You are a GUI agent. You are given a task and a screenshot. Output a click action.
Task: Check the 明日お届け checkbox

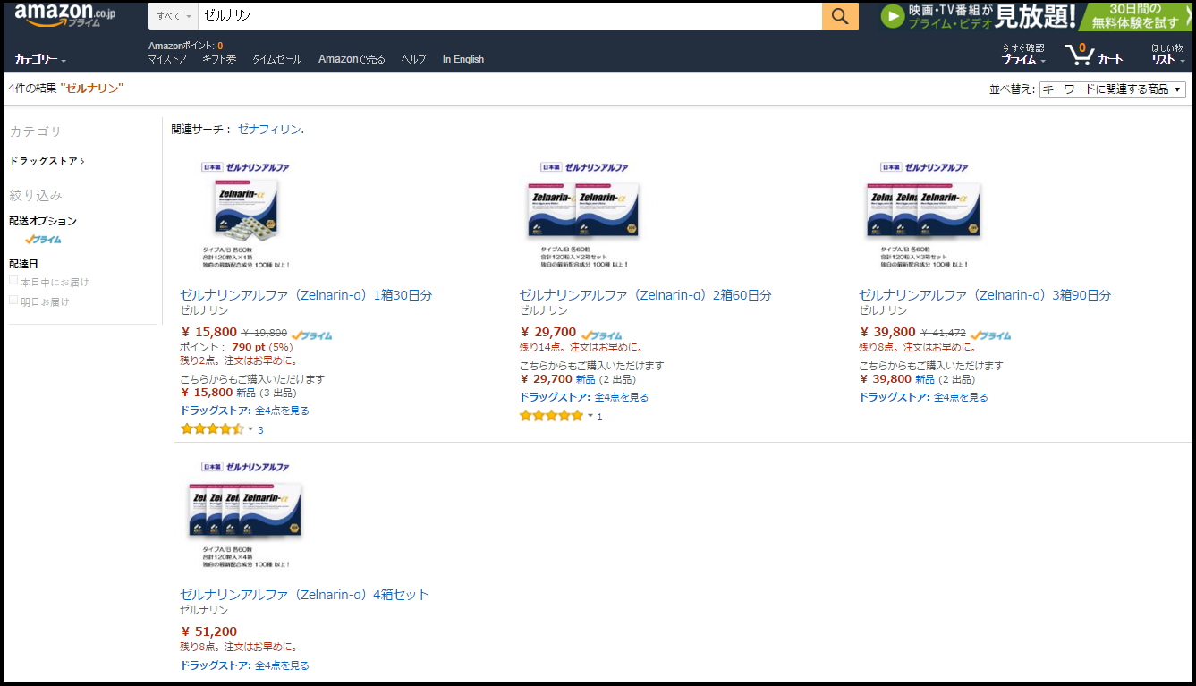[x=13, y=301]
